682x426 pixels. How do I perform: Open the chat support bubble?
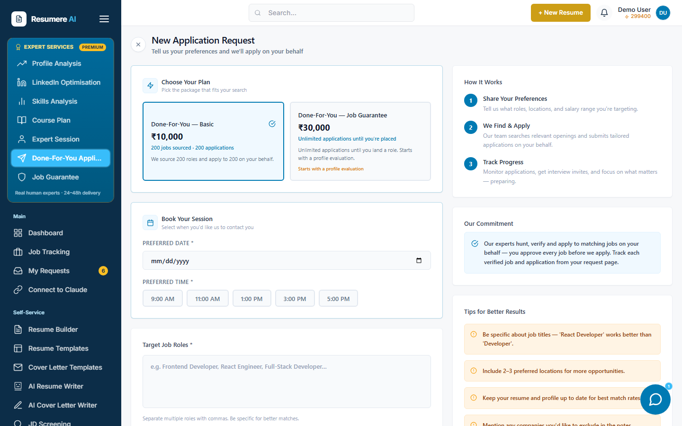tap(655, 399)
